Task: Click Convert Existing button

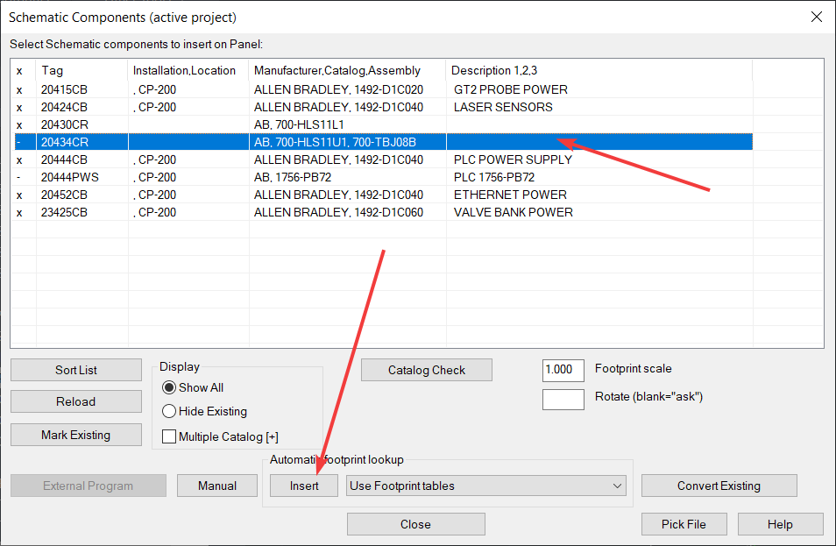Action: tap(719, 486)
